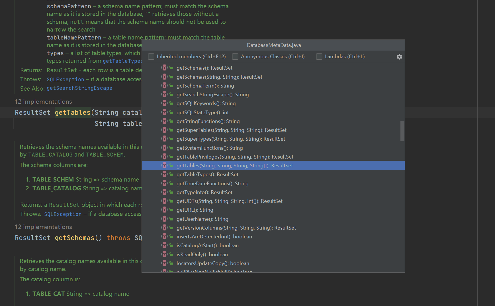Click the method icon beside getSchemas()

164,68
